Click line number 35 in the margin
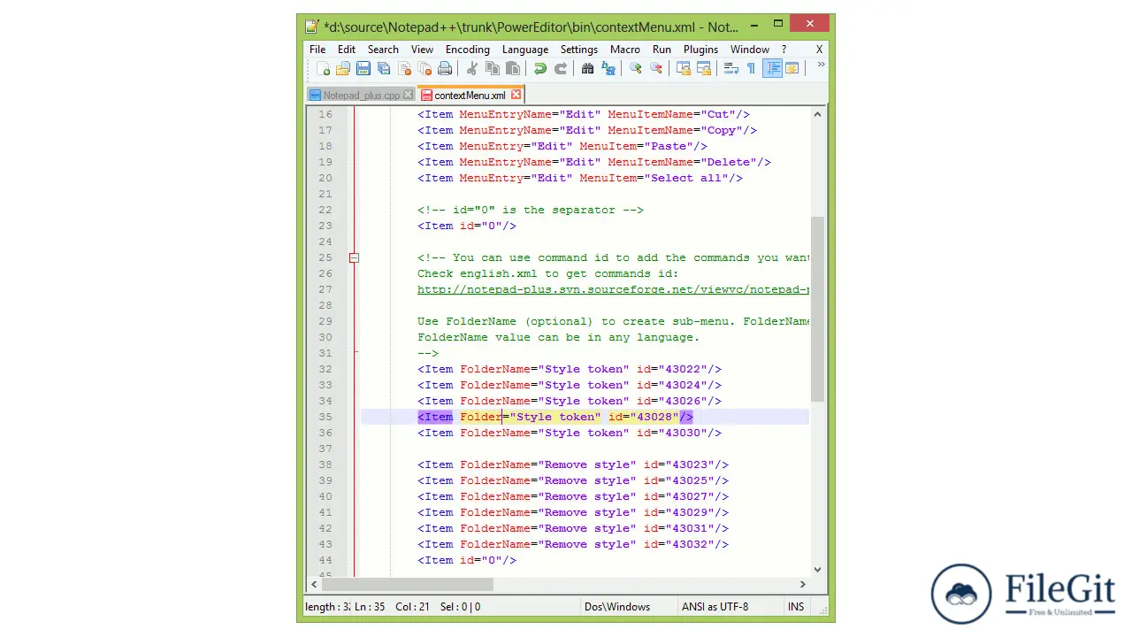Screen dimensions: 1132x637 [x=325, y=417]
